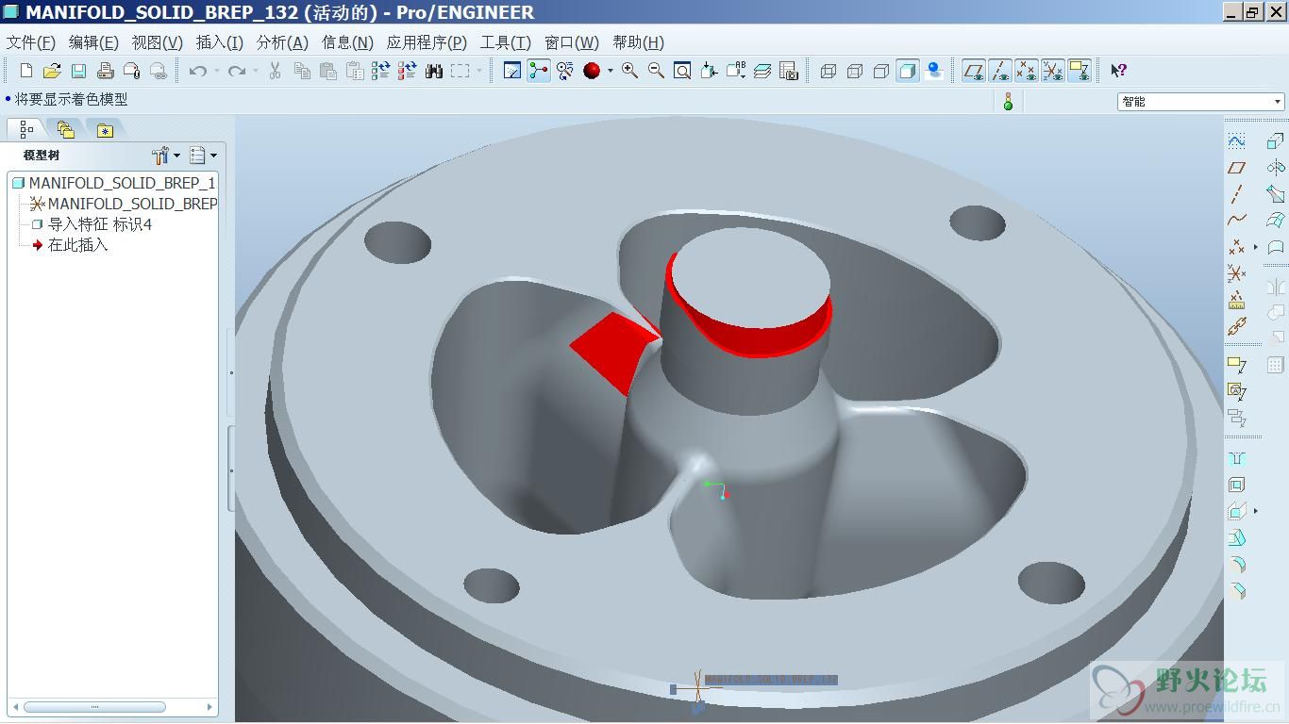Open appearance sphere dropdown arrow
This screenshot has width=1289, height=724.
tap(610, 71)
